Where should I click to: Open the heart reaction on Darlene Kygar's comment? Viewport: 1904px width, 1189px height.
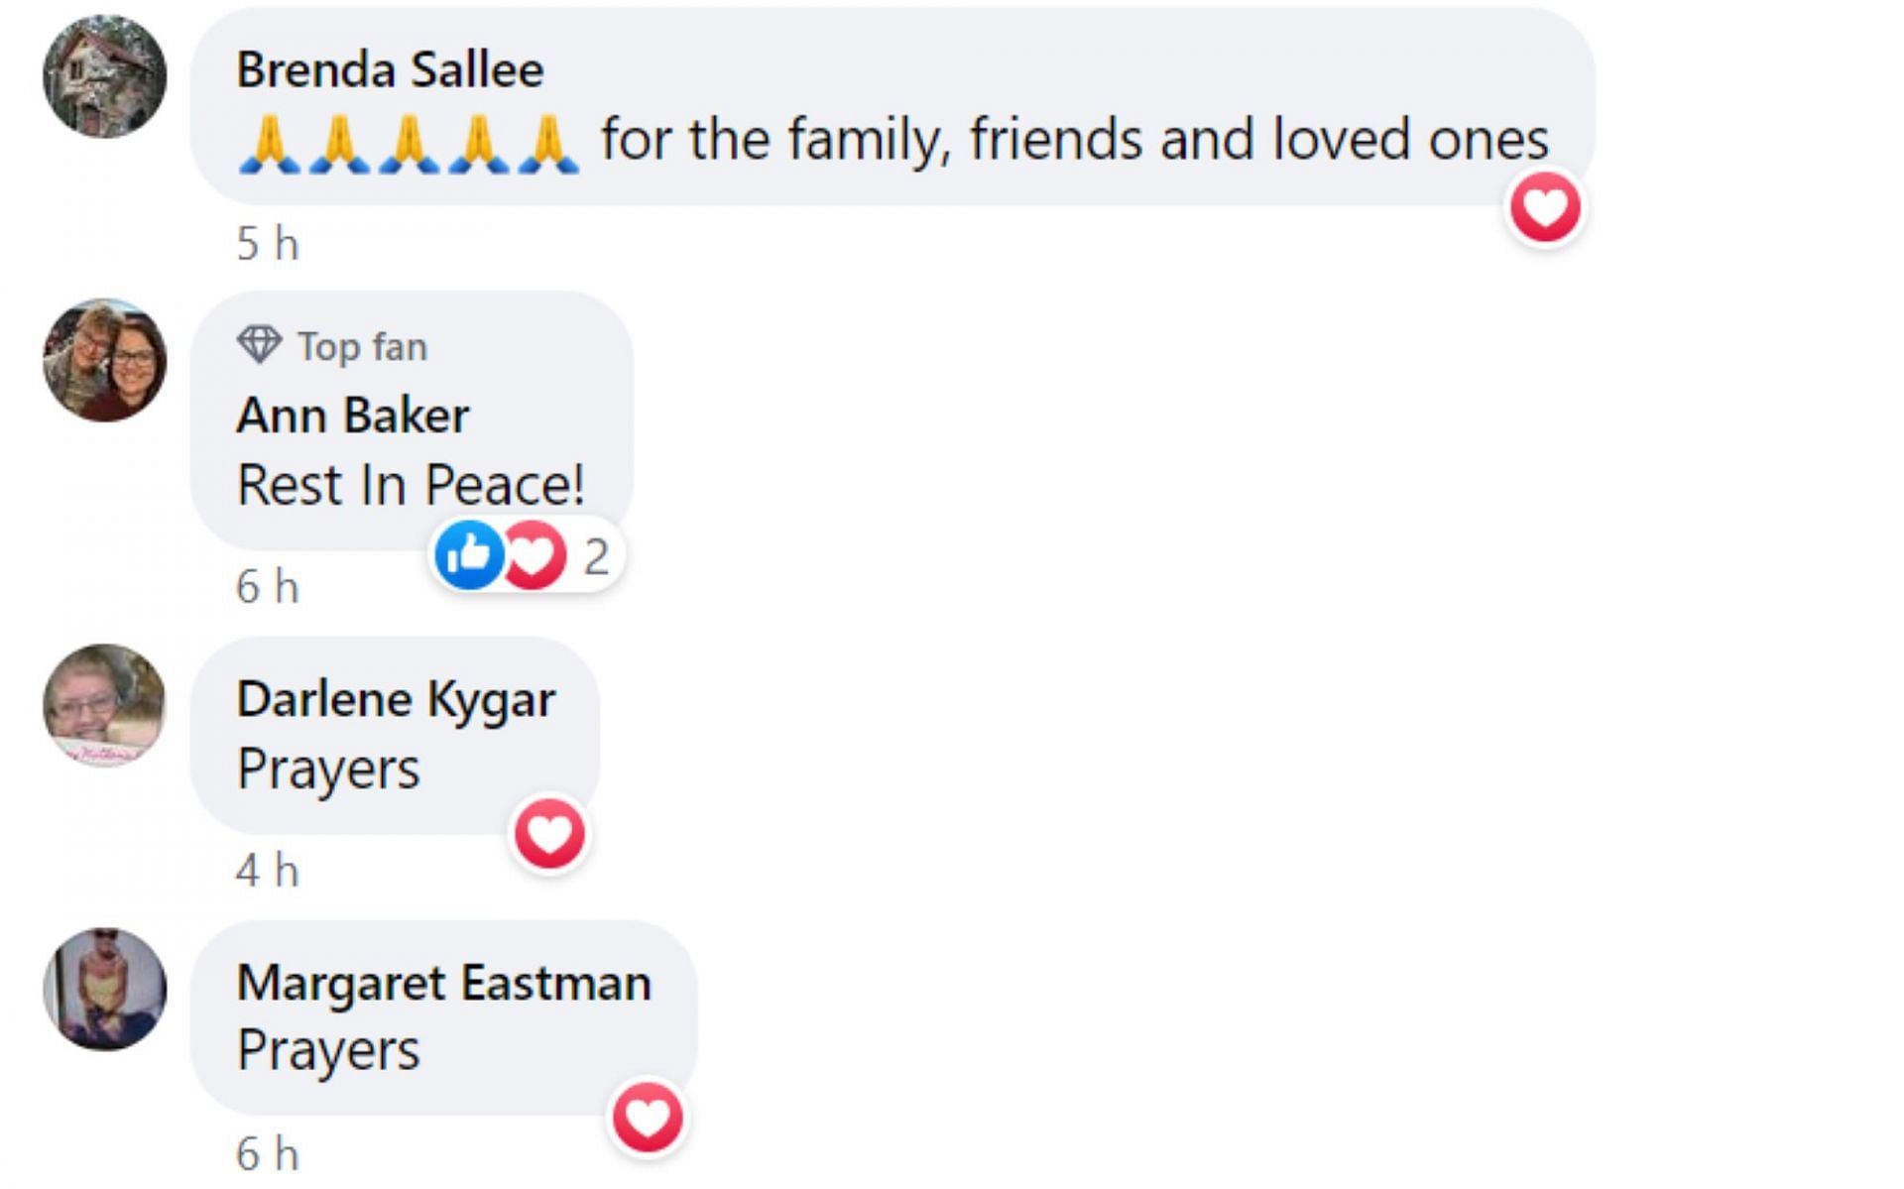(549, 834)
